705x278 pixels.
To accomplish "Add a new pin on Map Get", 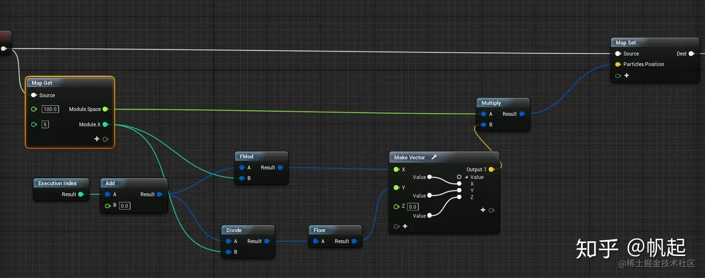I will pos(97,139).
